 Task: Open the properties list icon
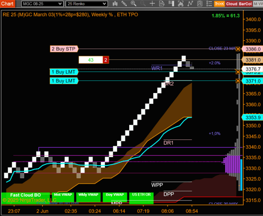pyautogui.click(x=209, y=4)
